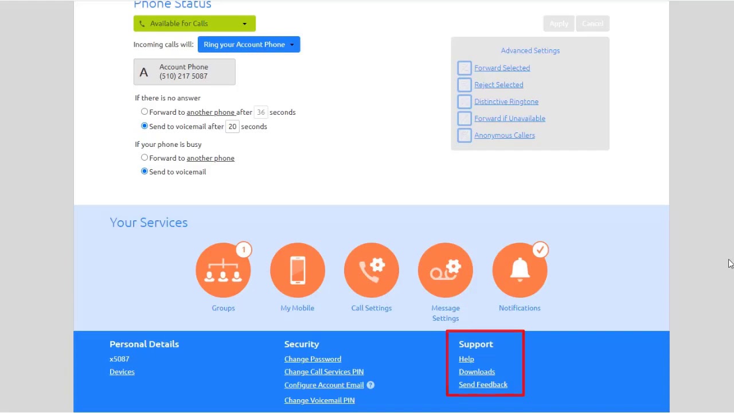This screenshot has width=734, height=413.
Task: Click the Apply button
Action: point(559,24)
